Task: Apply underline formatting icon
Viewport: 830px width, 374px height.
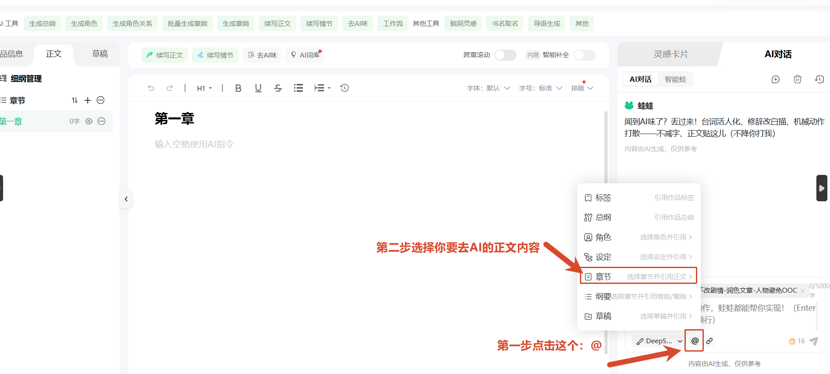Action: tap(258, 88)
